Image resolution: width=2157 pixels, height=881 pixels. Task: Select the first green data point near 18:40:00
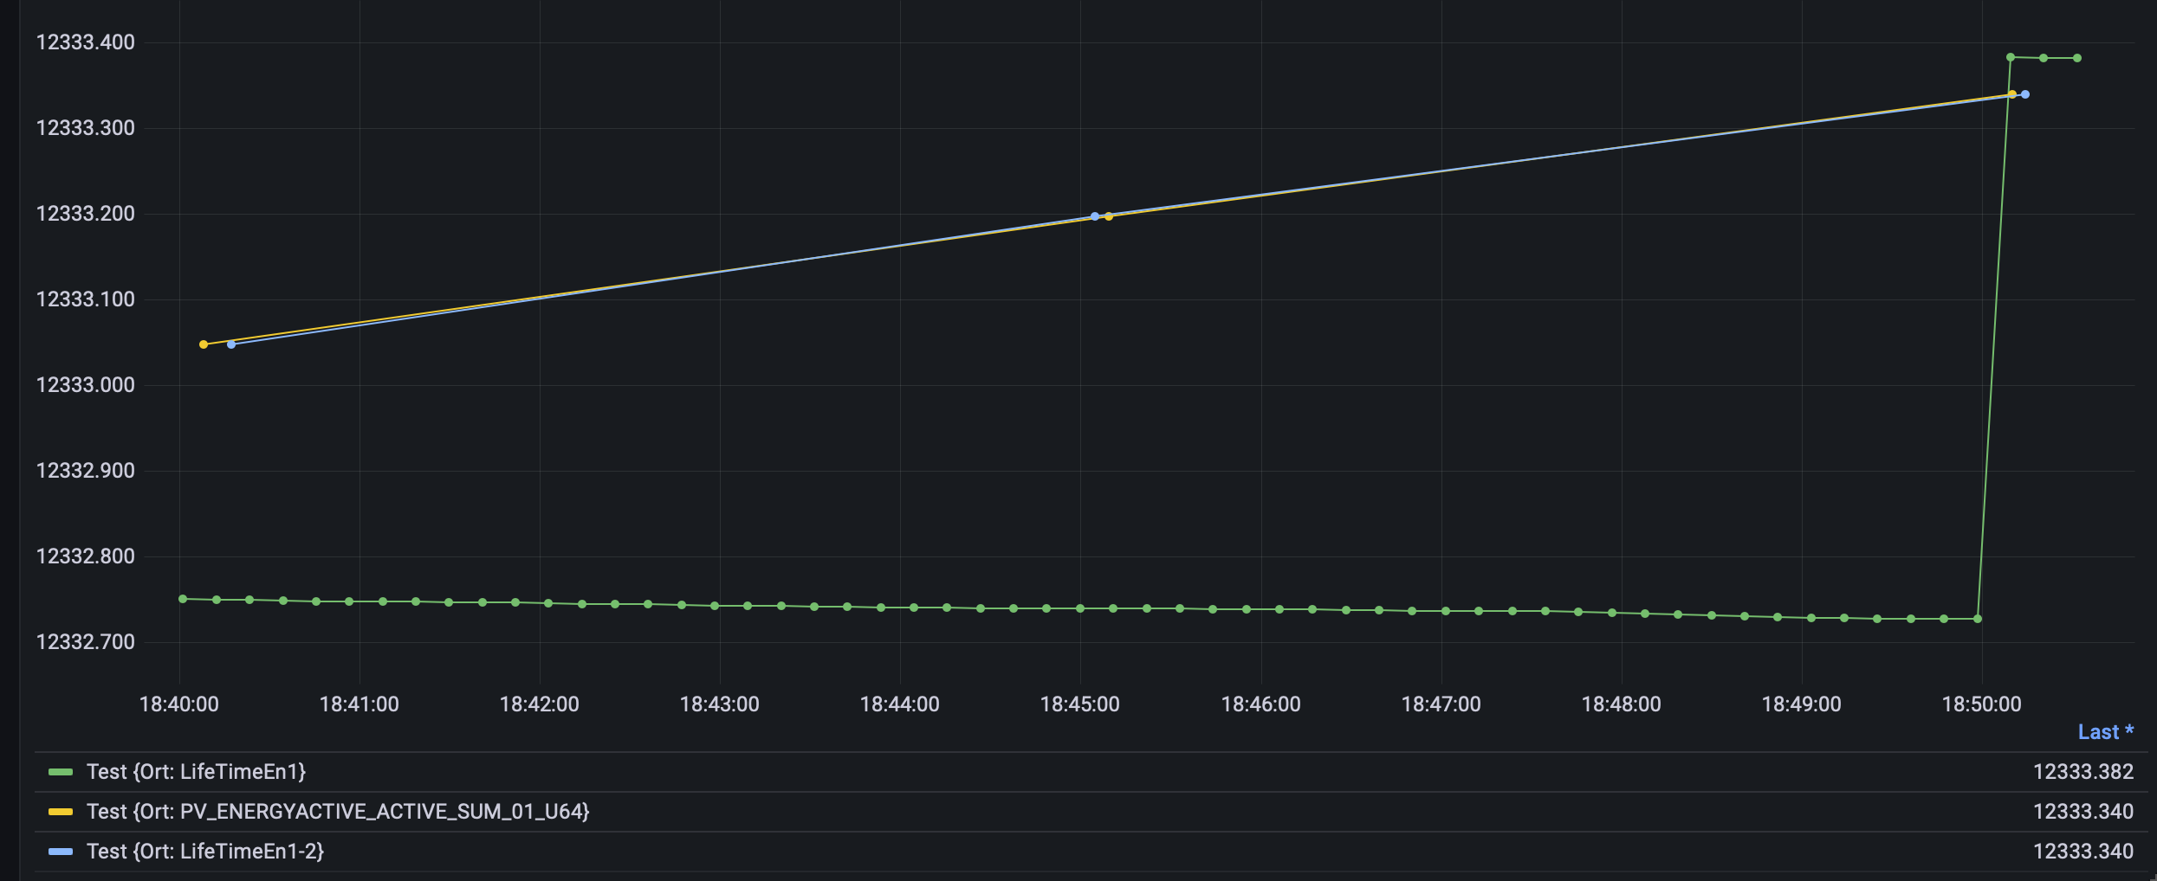[183, 599]
